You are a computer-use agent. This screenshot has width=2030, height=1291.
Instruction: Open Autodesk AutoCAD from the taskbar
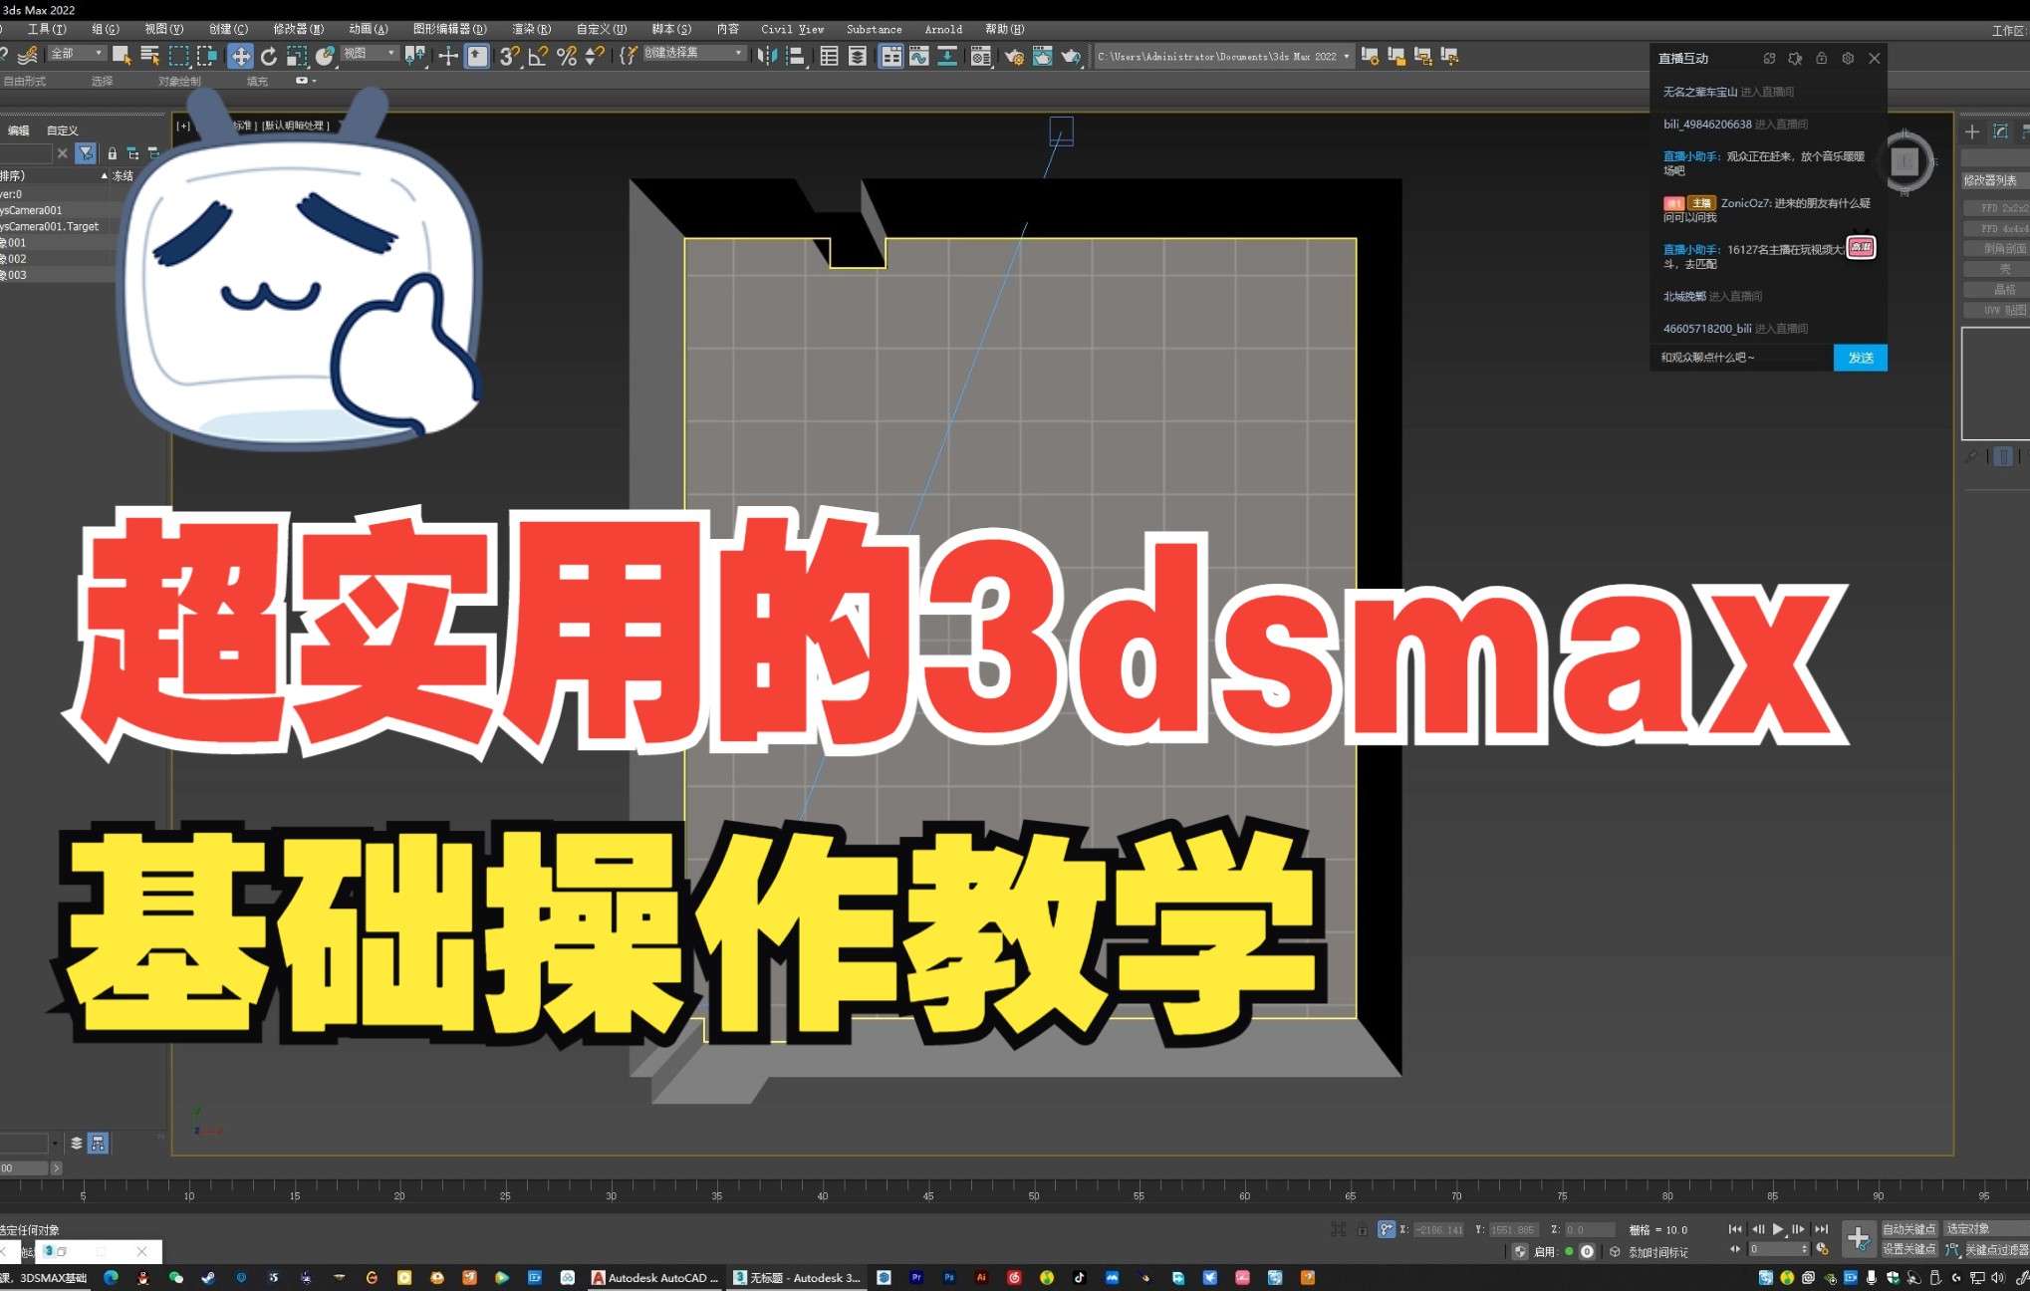(x=655, y=1277)
